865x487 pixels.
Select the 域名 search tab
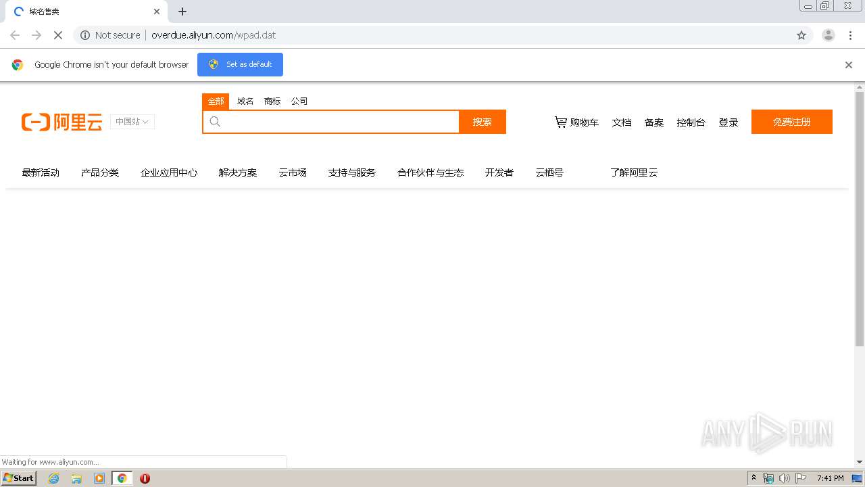245,101
